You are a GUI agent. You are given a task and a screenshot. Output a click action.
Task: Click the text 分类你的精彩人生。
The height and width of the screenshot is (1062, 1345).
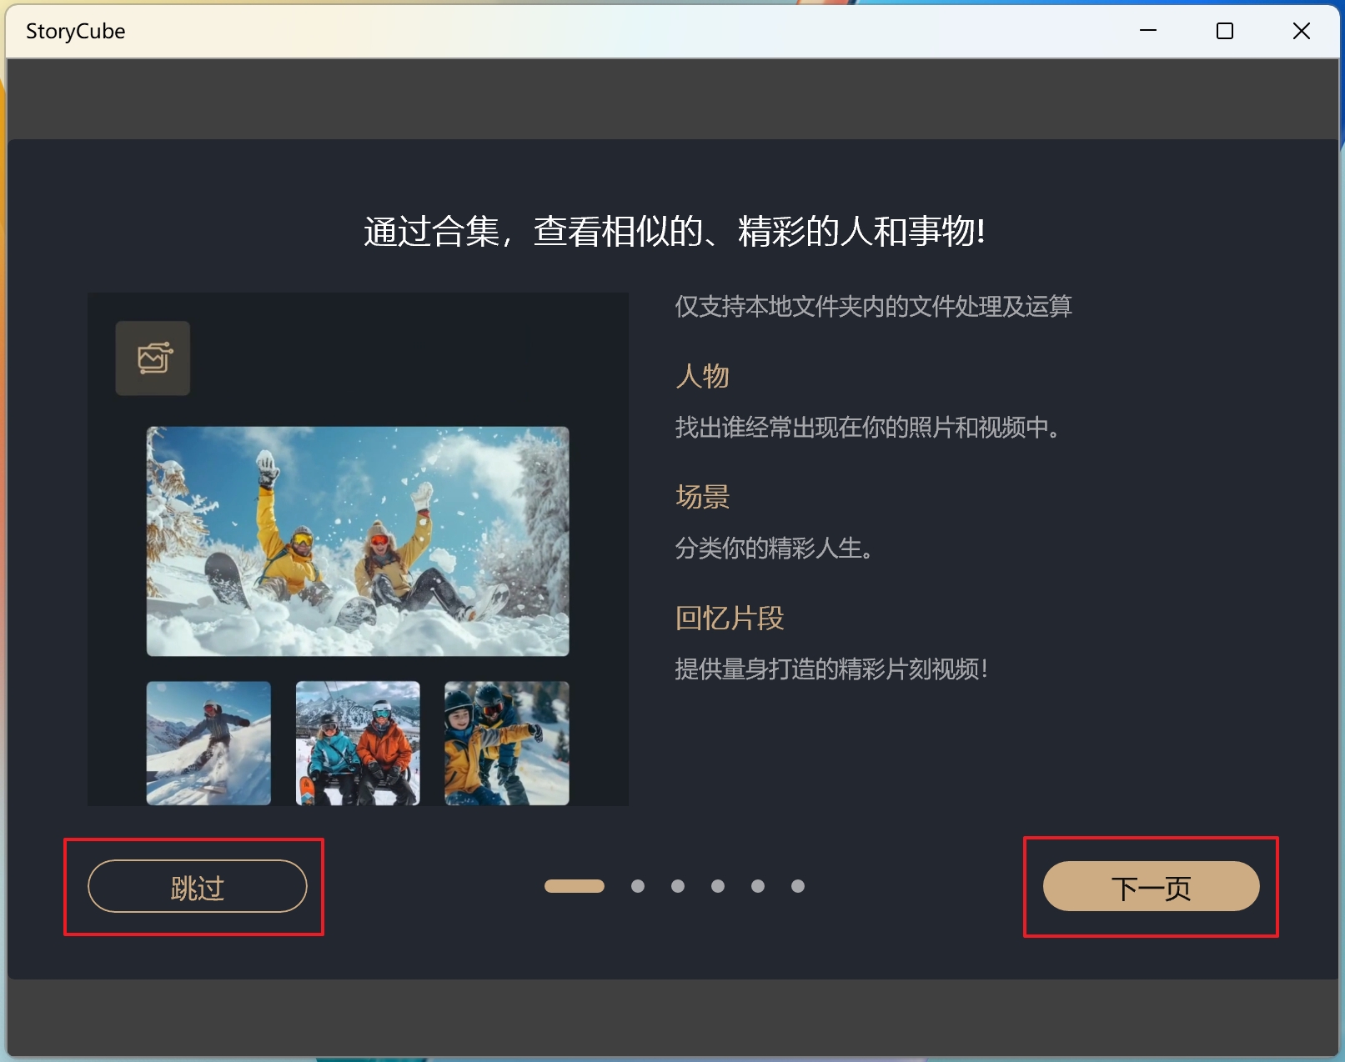(775, 548)
